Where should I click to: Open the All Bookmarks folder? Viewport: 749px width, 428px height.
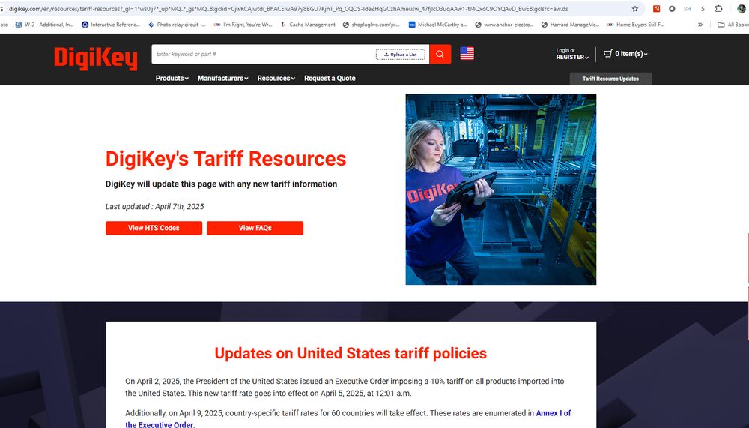(733, 25)
